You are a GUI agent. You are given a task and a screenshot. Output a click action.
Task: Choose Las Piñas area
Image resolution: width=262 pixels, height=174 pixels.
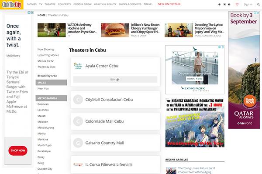(43, 110)
